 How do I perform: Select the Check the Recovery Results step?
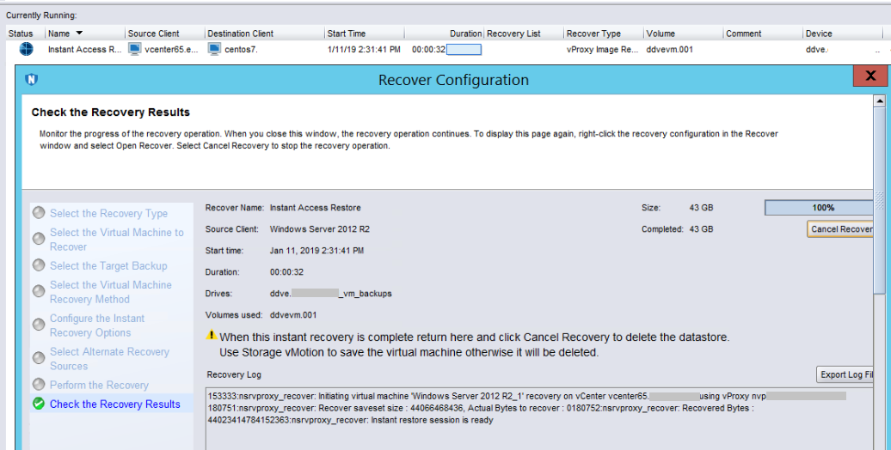click(x=114, y=404)
